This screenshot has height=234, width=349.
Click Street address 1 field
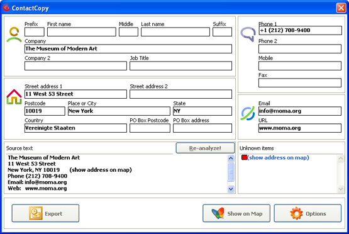(x=75, y=94)
